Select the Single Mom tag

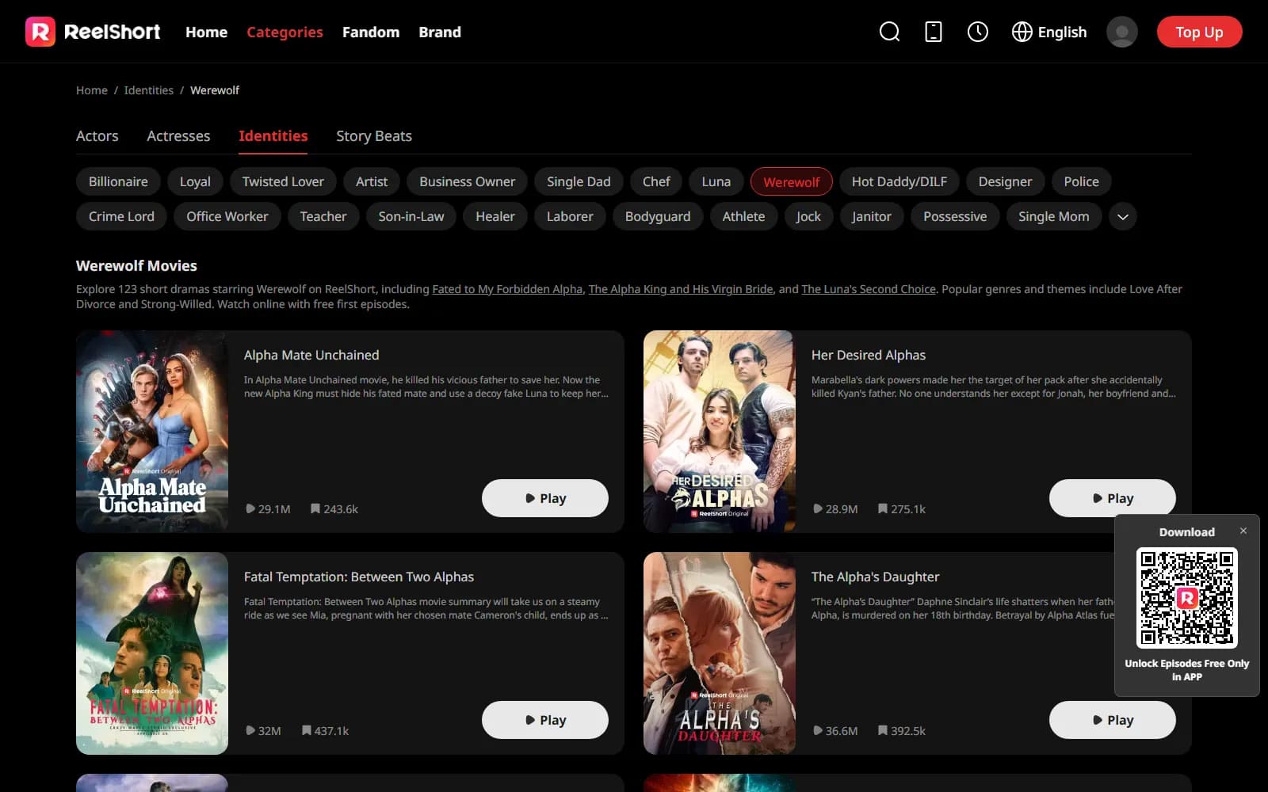[1053, 216]
